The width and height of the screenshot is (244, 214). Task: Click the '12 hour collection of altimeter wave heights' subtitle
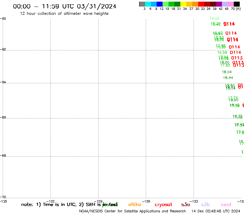64,13
